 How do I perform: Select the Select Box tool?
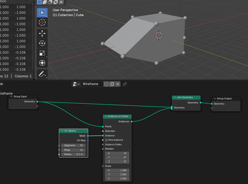(42, 12)
